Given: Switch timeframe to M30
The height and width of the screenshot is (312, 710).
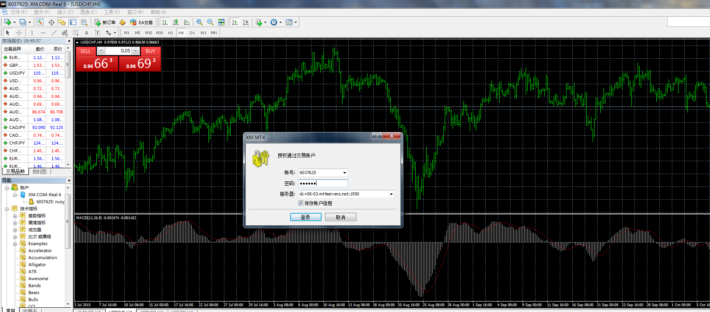Looking at the screenshot, I should click(x=159, y=33).
